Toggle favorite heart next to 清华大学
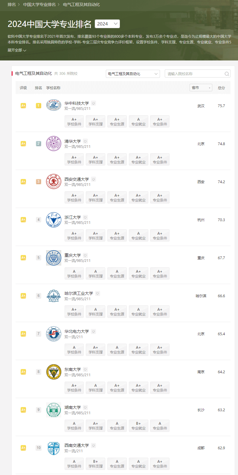This screenshot has width=238, height=475. tap(85, 141)
